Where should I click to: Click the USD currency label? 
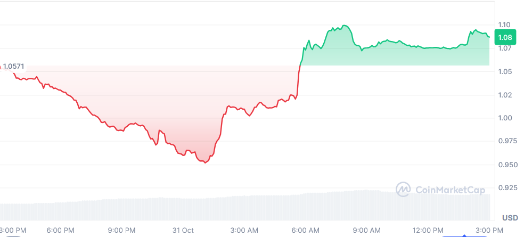point(511,218)
